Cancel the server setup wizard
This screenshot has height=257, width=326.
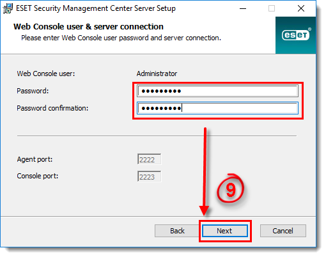283,231
